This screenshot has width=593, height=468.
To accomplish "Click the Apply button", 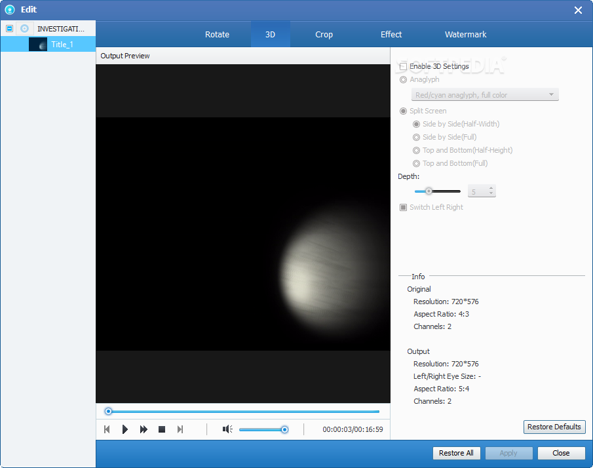I will 508,453.
